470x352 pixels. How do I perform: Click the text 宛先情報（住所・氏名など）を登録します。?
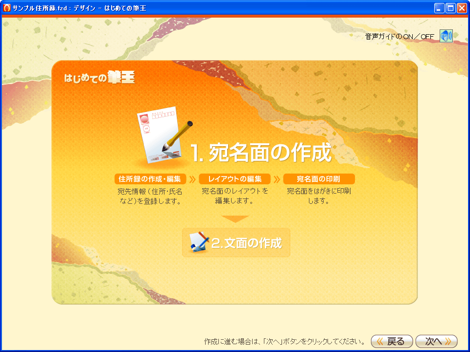pyautogui.click(x=150, y=196)
